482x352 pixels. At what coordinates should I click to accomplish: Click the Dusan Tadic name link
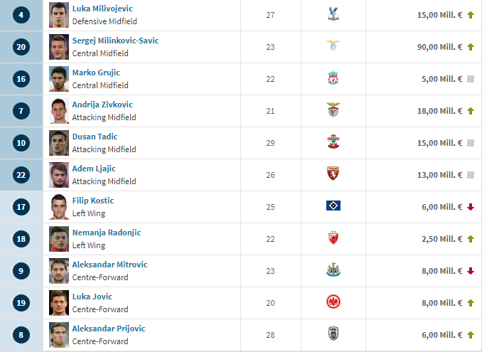click(95, 137)
